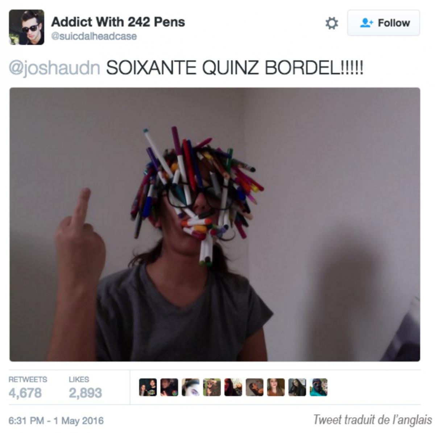The width and height of the screenshot is (435, 433).
Task: Click the name Addict With 242 Pens
Action: pyautogui.click(x=118, y=22)
